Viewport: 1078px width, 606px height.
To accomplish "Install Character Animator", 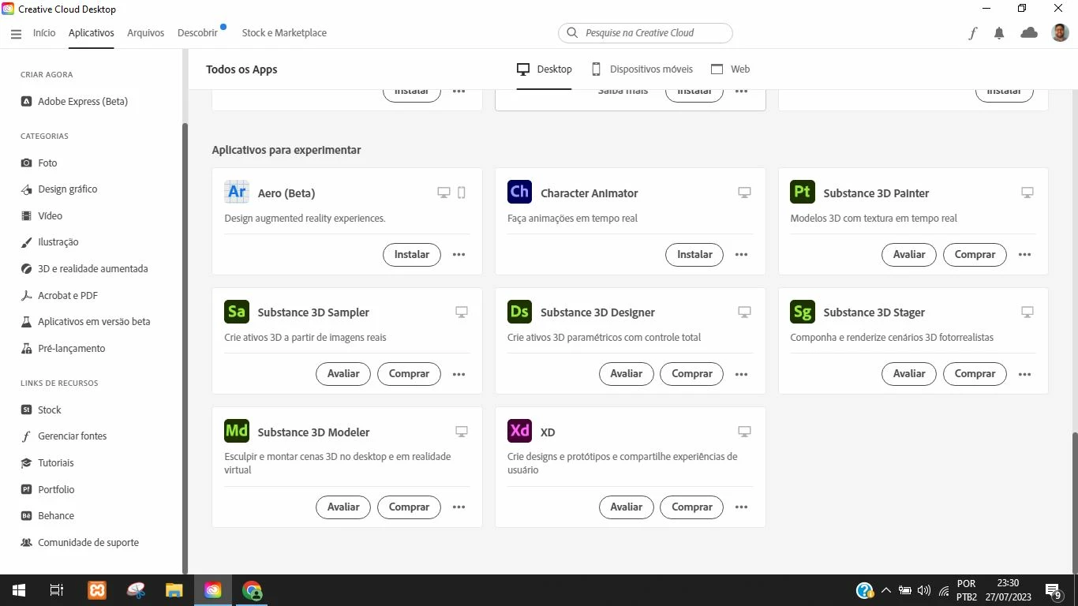I will [694, 254].
